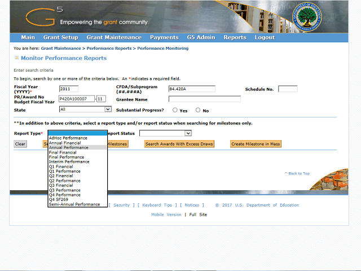
Task: Choose Annual Performance report type
Action: click(78, 147)
